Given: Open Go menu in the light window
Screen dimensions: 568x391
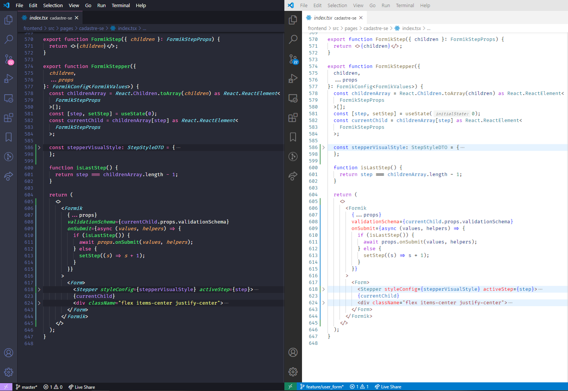Looking at the screenshot, I should click(373, 6).
